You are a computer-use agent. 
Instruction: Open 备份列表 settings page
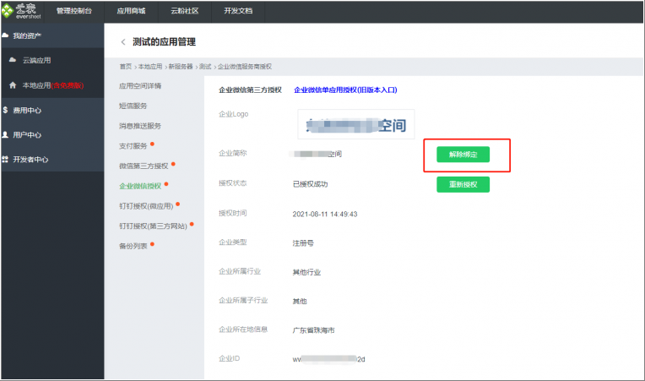133,246
